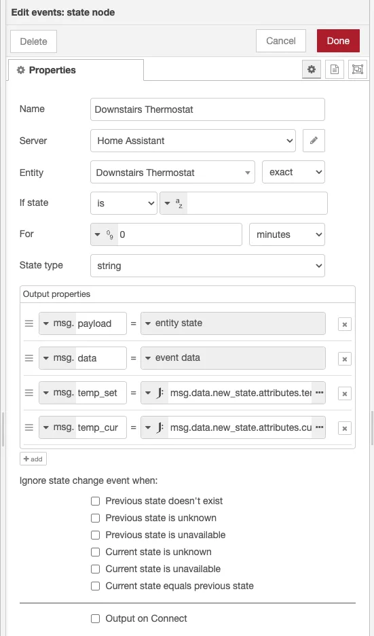Open node settings gear icon tab
The height and width of the screenshot is (636, 374).
[x=311, y=69]
